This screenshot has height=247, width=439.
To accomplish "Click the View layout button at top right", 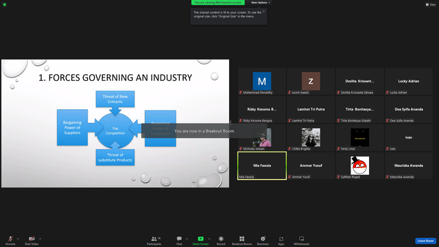I will pyautogui.click(x=431, y=5).
